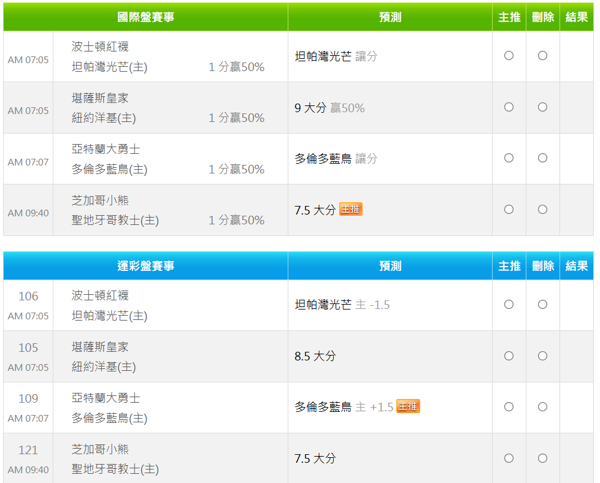Click 刪除 header in green table

pos(542,17)
